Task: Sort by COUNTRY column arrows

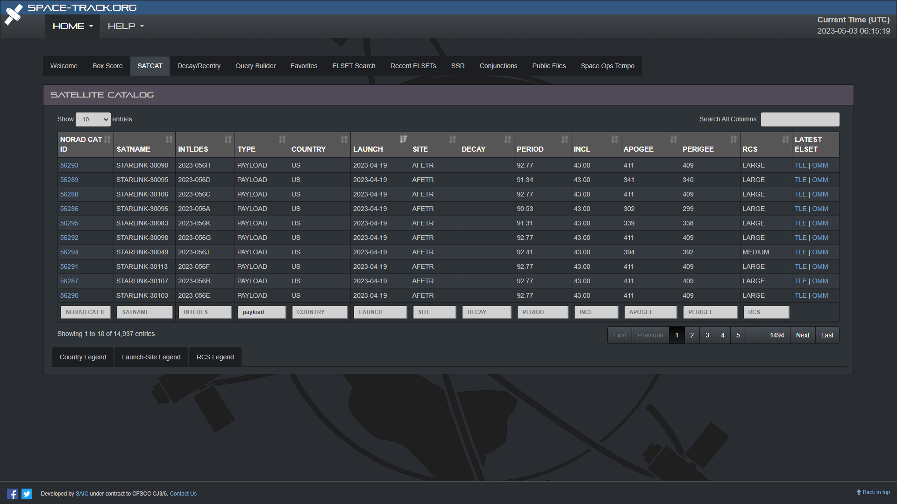Action: point(344,139)
